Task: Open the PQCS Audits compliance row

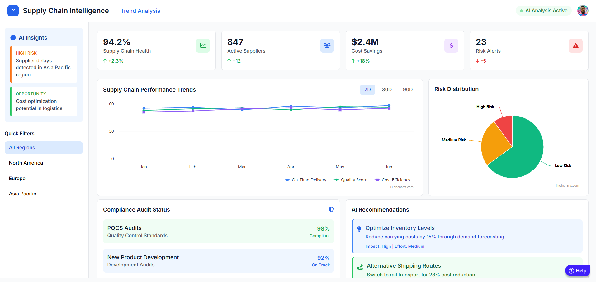Action: click(219, 232)
